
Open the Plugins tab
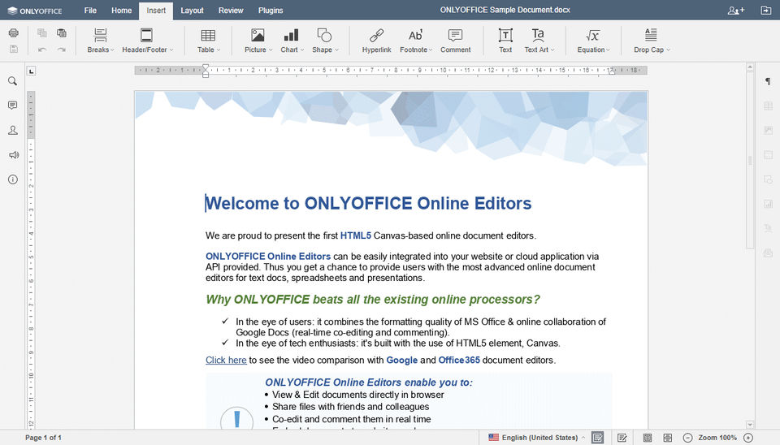pos(271,11)
